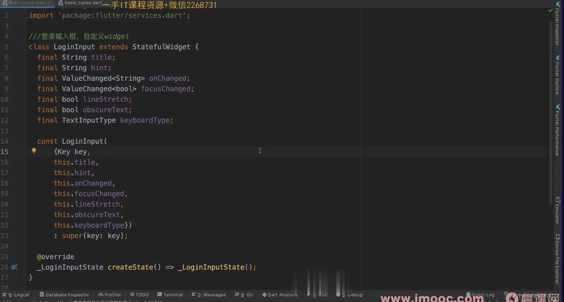Click the Messages icon in the bottom bar
This screenshot has width=564, height=302.
(x=194, y=295)
